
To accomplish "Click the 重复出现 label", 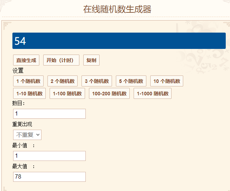I will point(22,124).
